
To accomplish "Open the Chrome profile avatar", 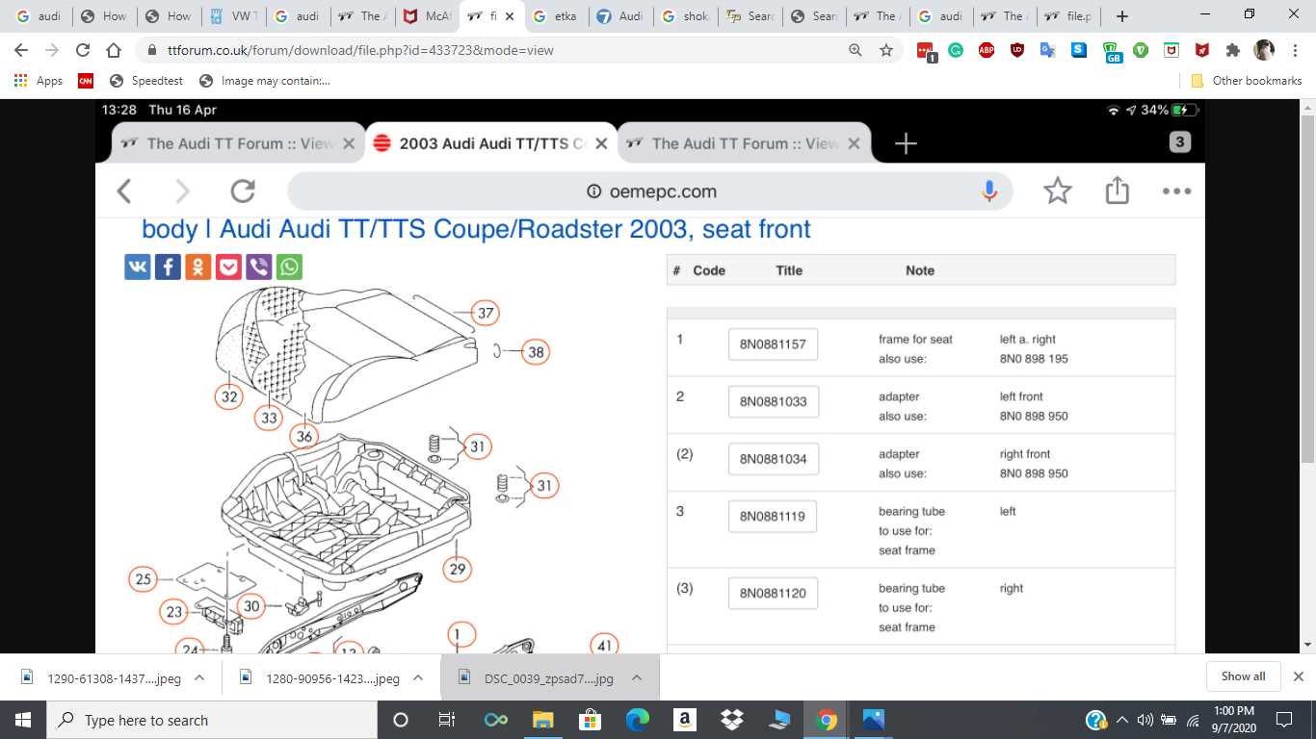I will pos(1264,50).
